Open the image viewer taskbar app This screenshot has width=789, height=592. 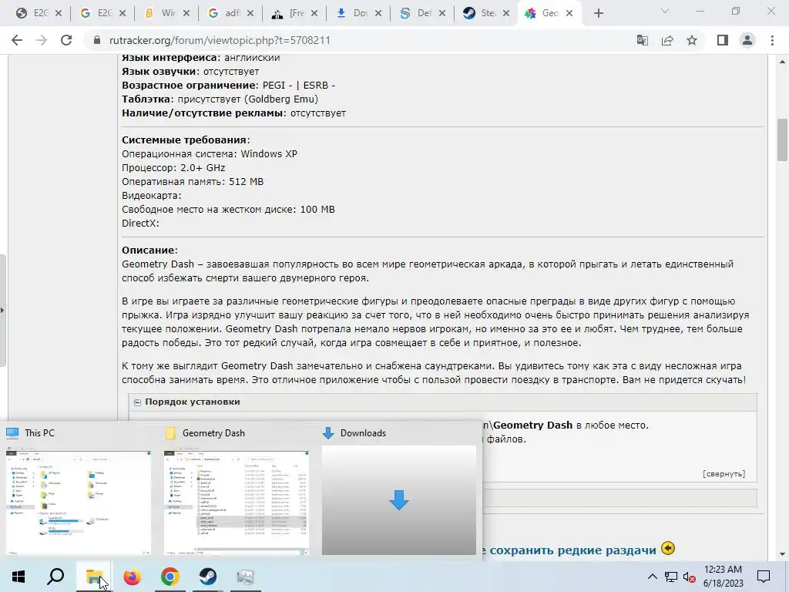(245, 577)
